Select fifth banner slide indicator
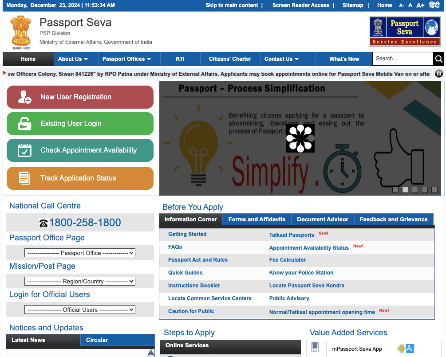Image resolution: width=446 pixels, height=357 pixels. point(434,190)
